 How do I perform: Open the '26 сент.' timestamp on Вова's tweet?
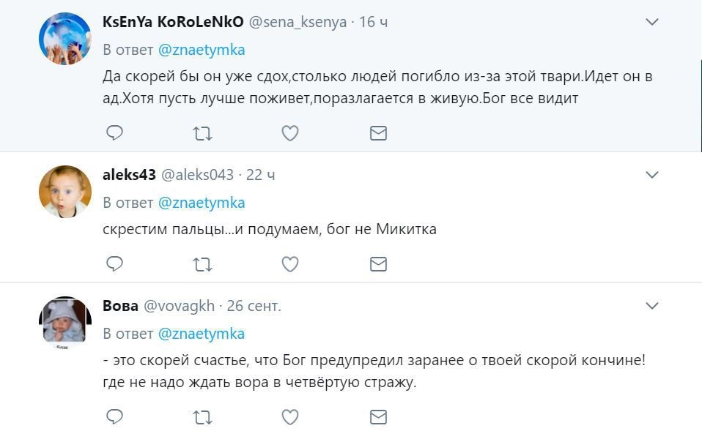point(254,306)
